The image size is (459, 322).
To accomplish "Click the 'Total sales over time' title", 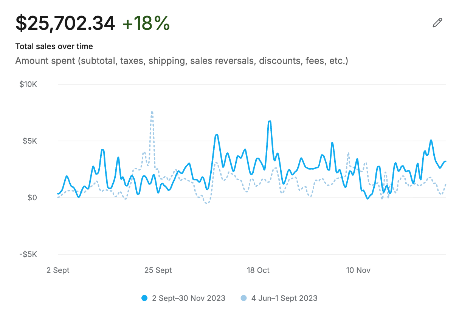I will pos(54,46).
